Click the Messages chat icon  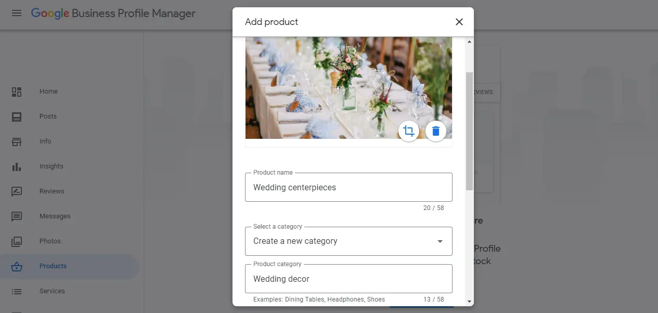click(x=17, y=216)
